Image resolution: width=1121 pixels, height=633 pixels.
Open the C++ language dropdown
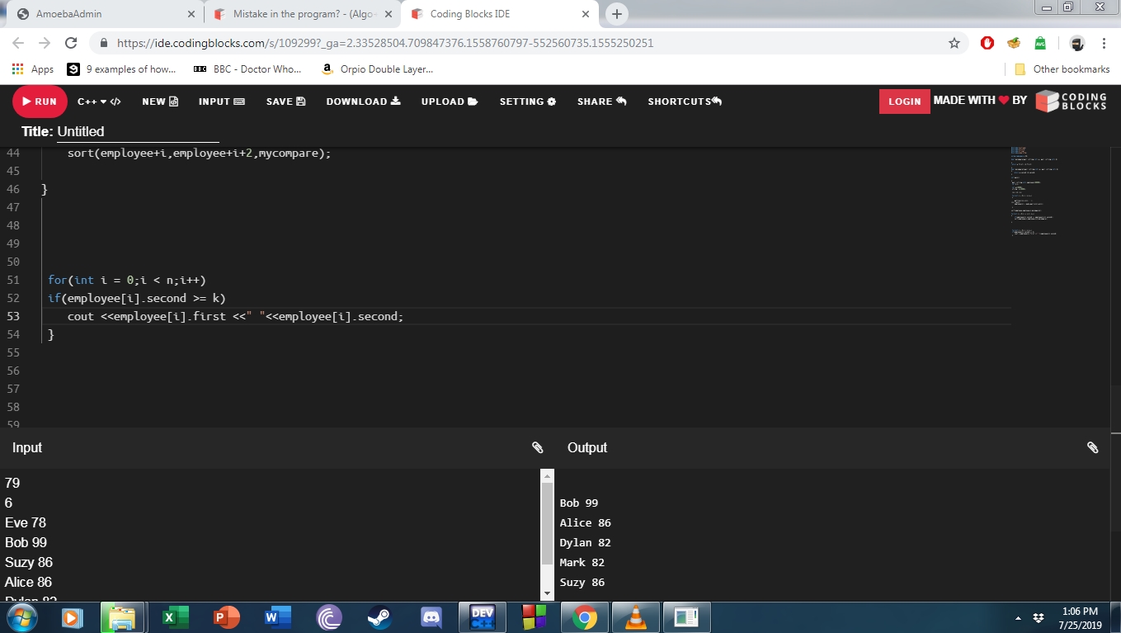[99, 102]
